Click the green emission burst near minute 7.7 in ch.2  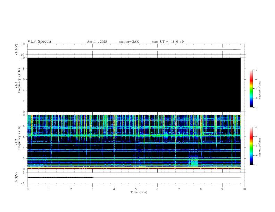click(x=193, y=162)
